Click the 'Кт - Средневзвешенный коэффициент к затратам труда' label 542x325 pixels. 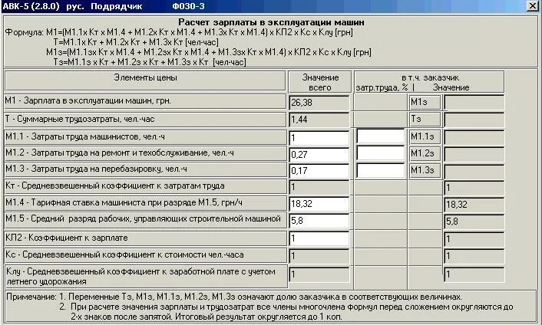146,186
